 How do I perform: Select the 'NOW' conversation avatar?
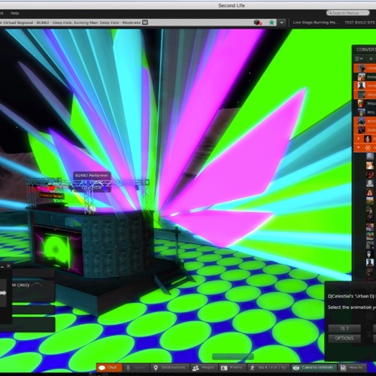click(x=362, y=121)
